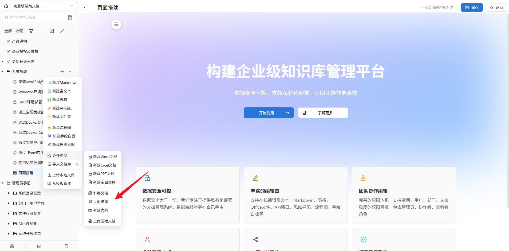Click the plus icon beside 系统部署
The image size is (509, 251).
[62, 72]
